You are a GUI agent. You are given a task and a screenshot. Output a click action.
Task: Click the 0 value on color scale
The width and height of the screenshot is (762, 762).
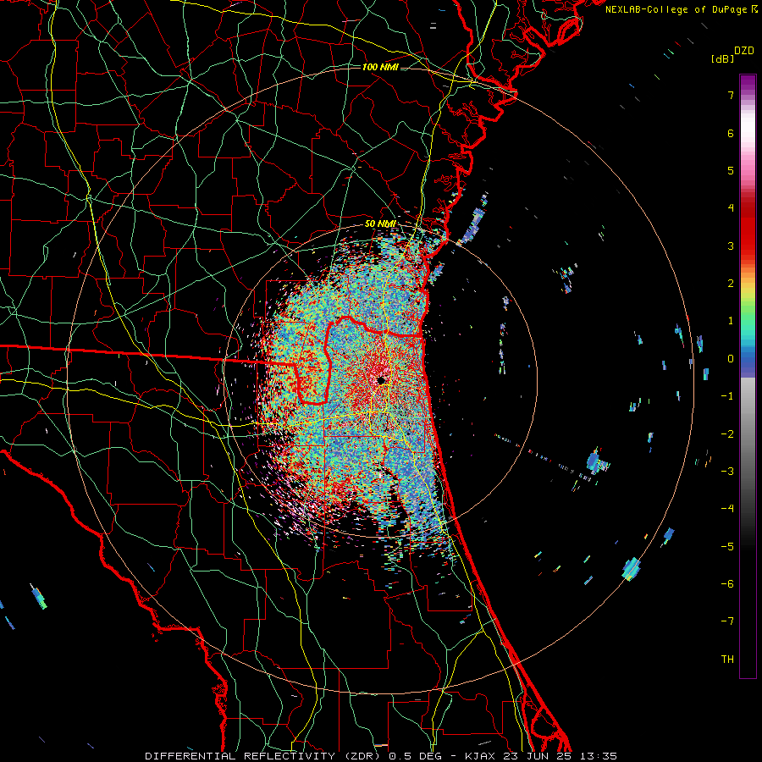pyautogui.click(x=731, y=359)
